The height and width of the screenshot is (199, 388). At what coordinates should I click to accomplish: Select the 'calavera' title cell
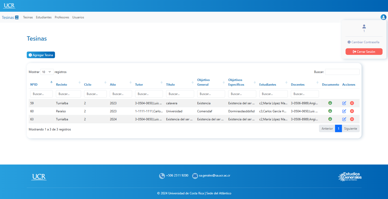[x=180, y=103]
